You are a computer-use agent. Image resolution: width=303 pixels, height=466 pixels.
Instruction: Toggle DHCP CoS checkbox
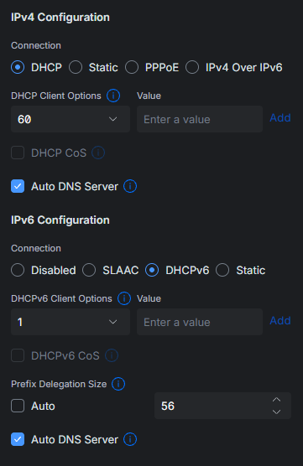tap(18, 153)
